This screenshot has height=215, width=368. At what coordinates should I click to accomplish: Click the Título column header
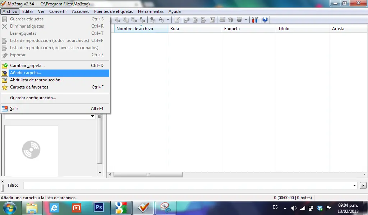tap(303, 29)
